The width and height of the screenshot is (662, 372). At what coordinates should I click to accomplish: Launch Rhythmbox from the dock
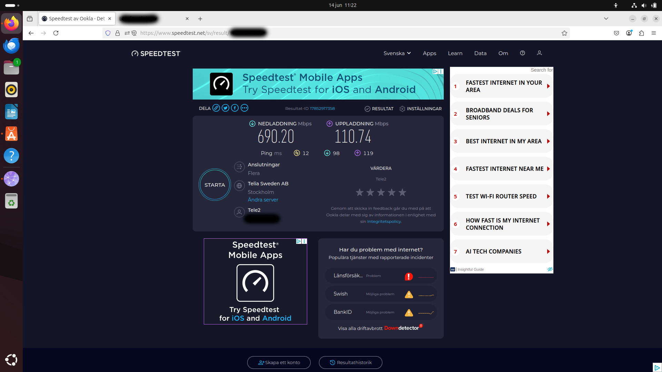pyautogui.click(x=11, y=90)
